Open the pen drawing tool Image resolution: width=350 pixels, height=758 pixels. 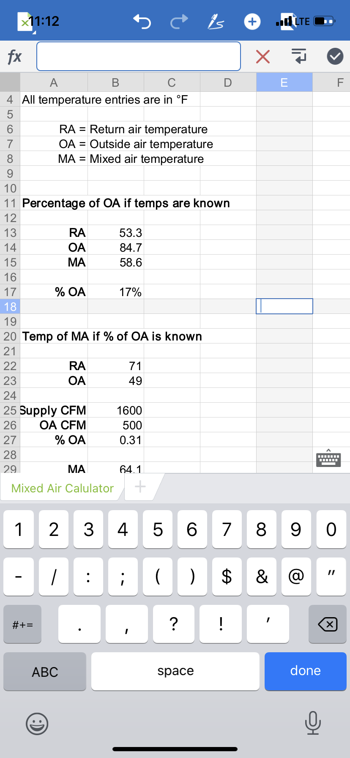point(215,21)
